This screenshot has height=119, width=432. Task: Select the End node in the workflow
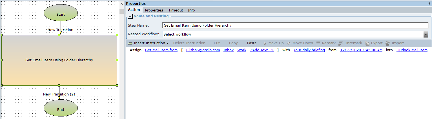pos(61,109)
